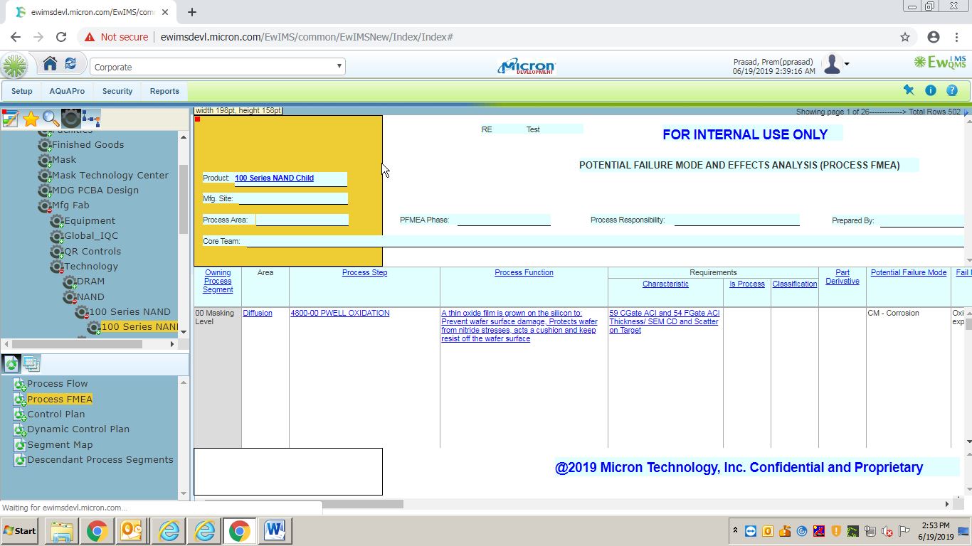The width and height of the screenshot is (972, 546).
Task: Open the Corporate dropdown
Action: point(218,67)
